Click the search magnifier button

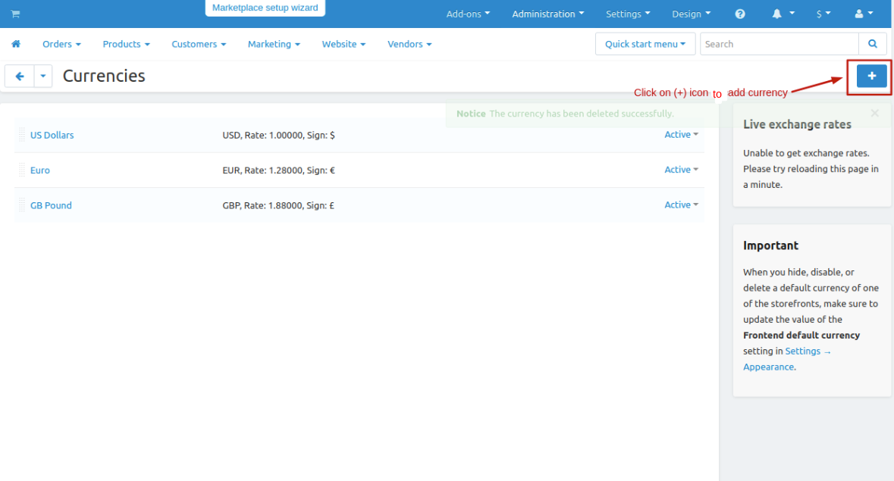coord(872,44)
